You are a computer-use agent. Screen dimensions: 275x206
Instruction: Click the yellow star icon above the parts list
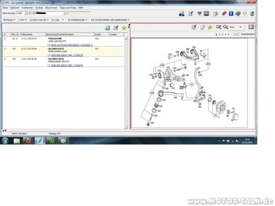click(x=124, y=28)
